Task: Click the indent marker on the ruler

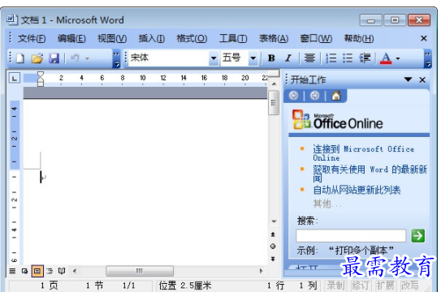Action: [41, 79]
